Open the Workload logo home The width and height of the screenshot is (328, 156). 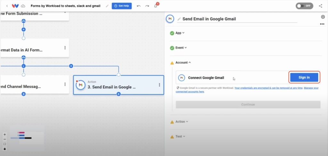tap(15, 6)
